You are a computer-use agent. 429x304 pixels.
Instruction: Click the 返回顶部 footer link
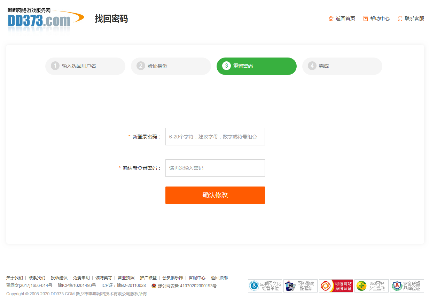(x=219, y=278)
